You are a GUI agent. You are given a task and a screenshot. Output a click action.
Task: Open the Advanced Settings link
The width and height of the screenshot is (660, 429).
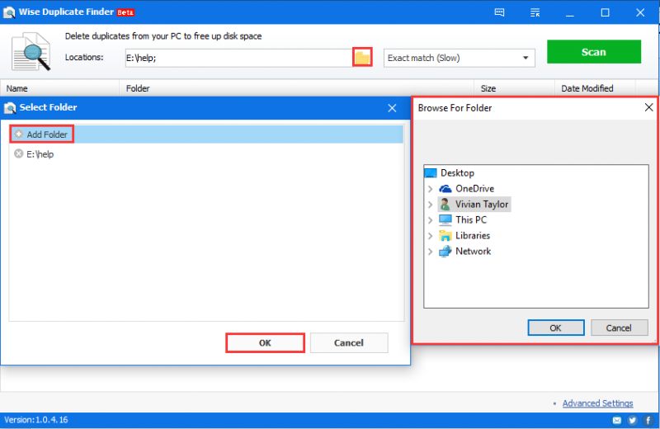[597, 403]
